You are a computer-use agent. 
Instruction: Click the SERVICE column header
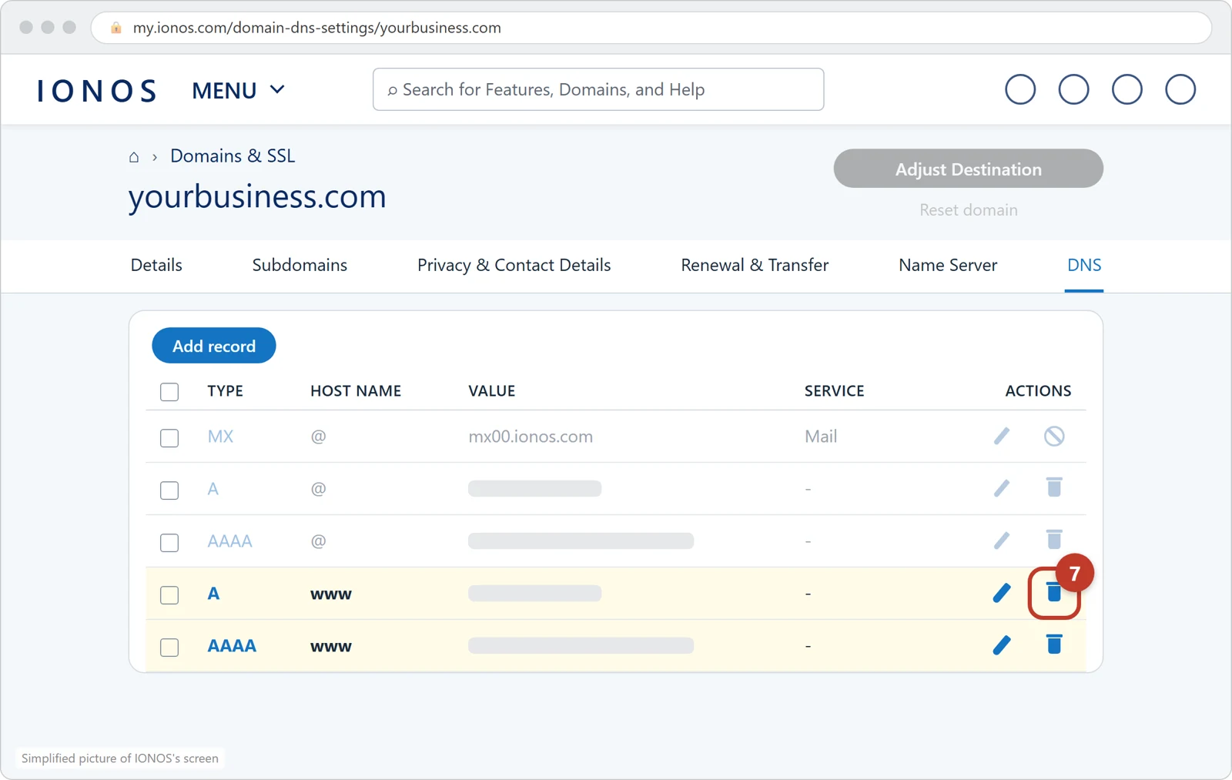[x=834, y=391]
